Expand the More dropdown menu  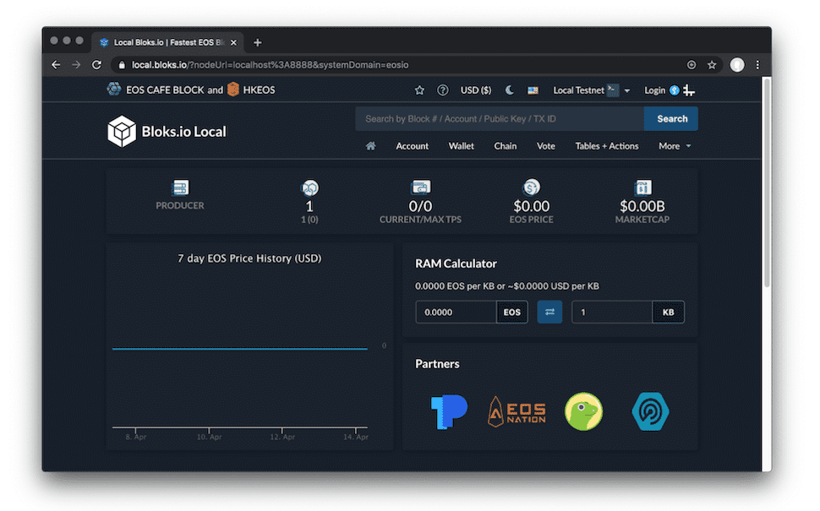(674, 146)
